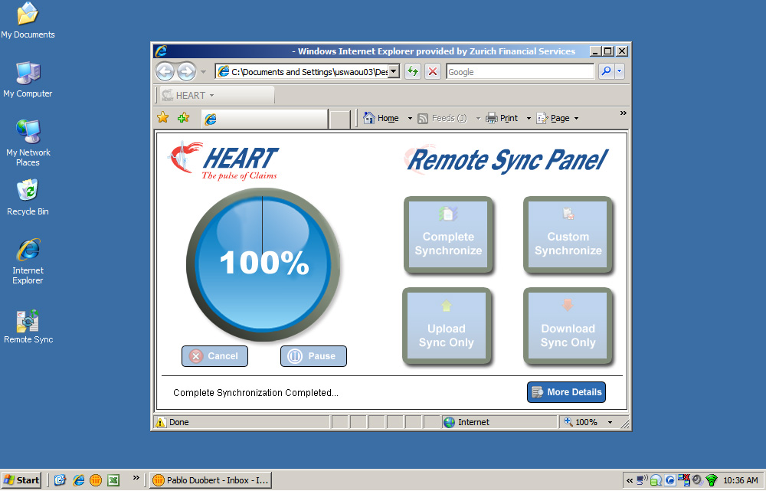Image resolution: width=766 pixels, height=491 pixels.
Task: Expand the Feeds dropdown arrow
Action: point(478,119)
